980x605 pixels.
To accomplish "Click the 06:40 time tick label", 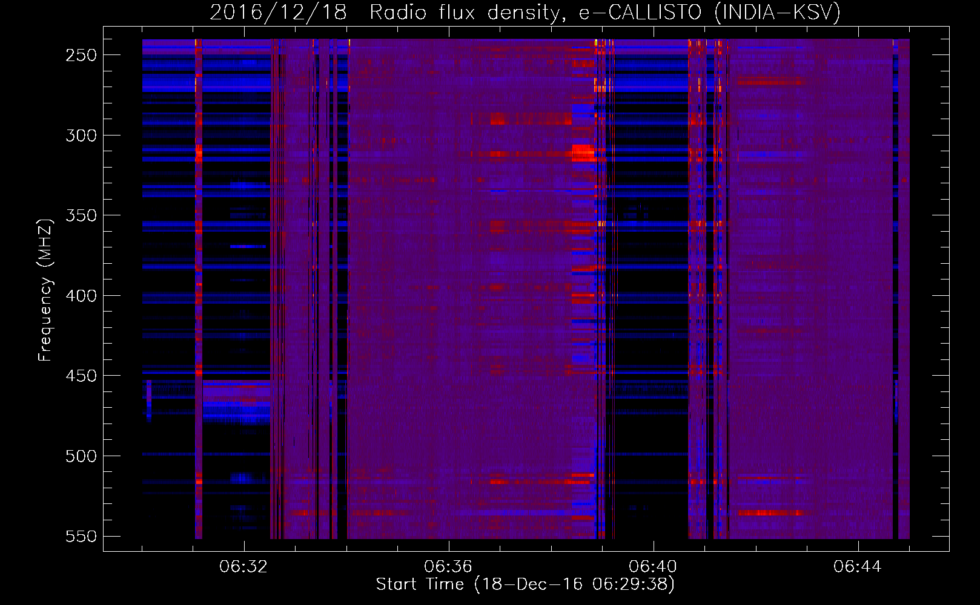I will point(653,567).
